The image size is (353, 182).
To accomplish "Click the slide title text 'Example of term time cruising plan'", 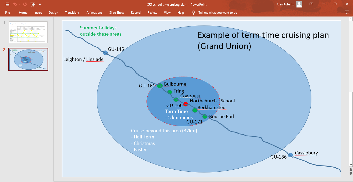I will pyautogui.click(x=263, y=35).
